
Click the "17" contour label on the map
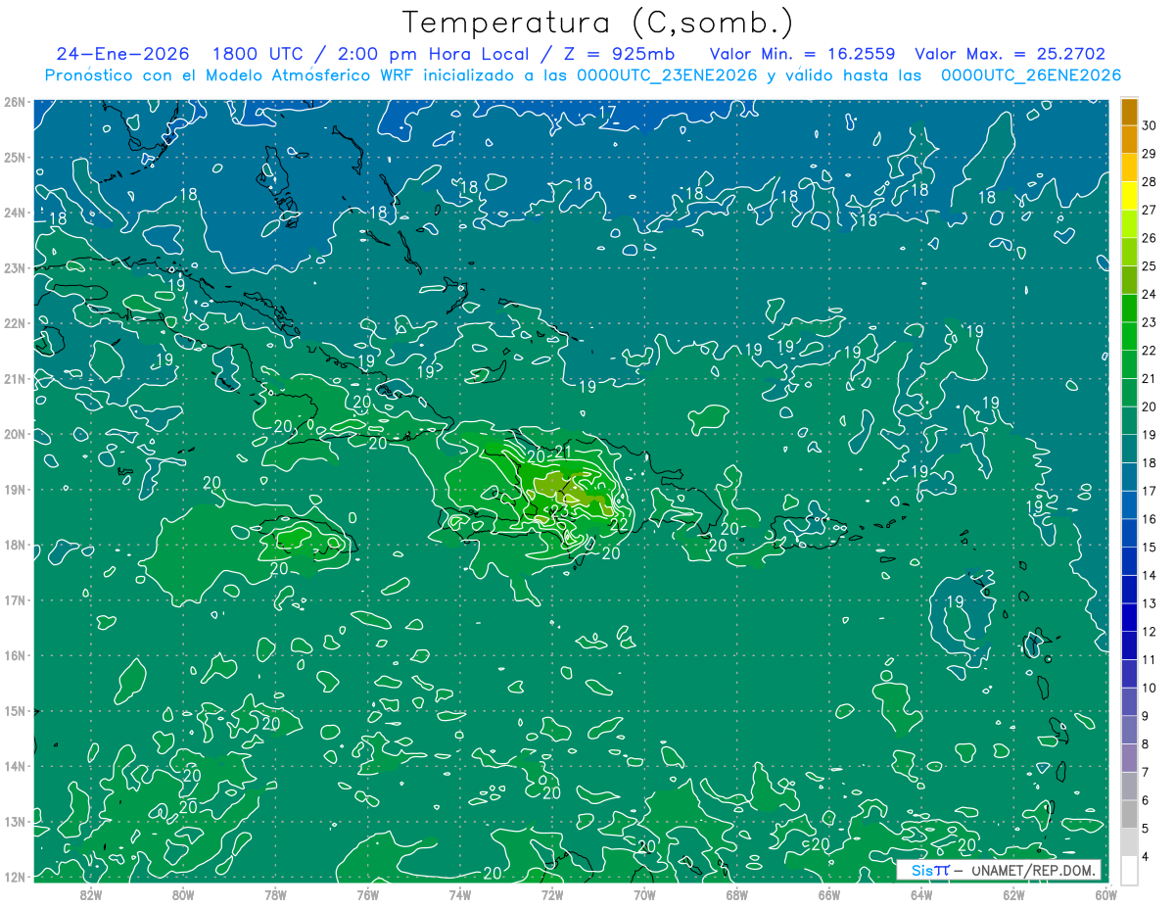[x=607, y=113]
